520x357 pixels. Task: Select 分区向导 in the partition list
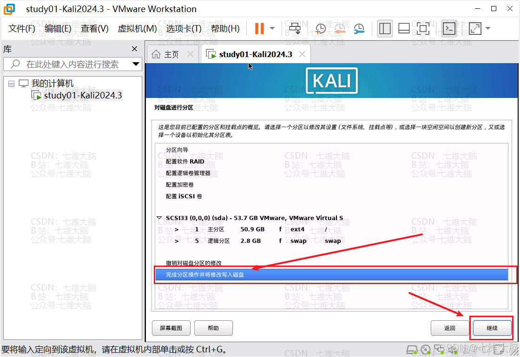tap(177, 149)
